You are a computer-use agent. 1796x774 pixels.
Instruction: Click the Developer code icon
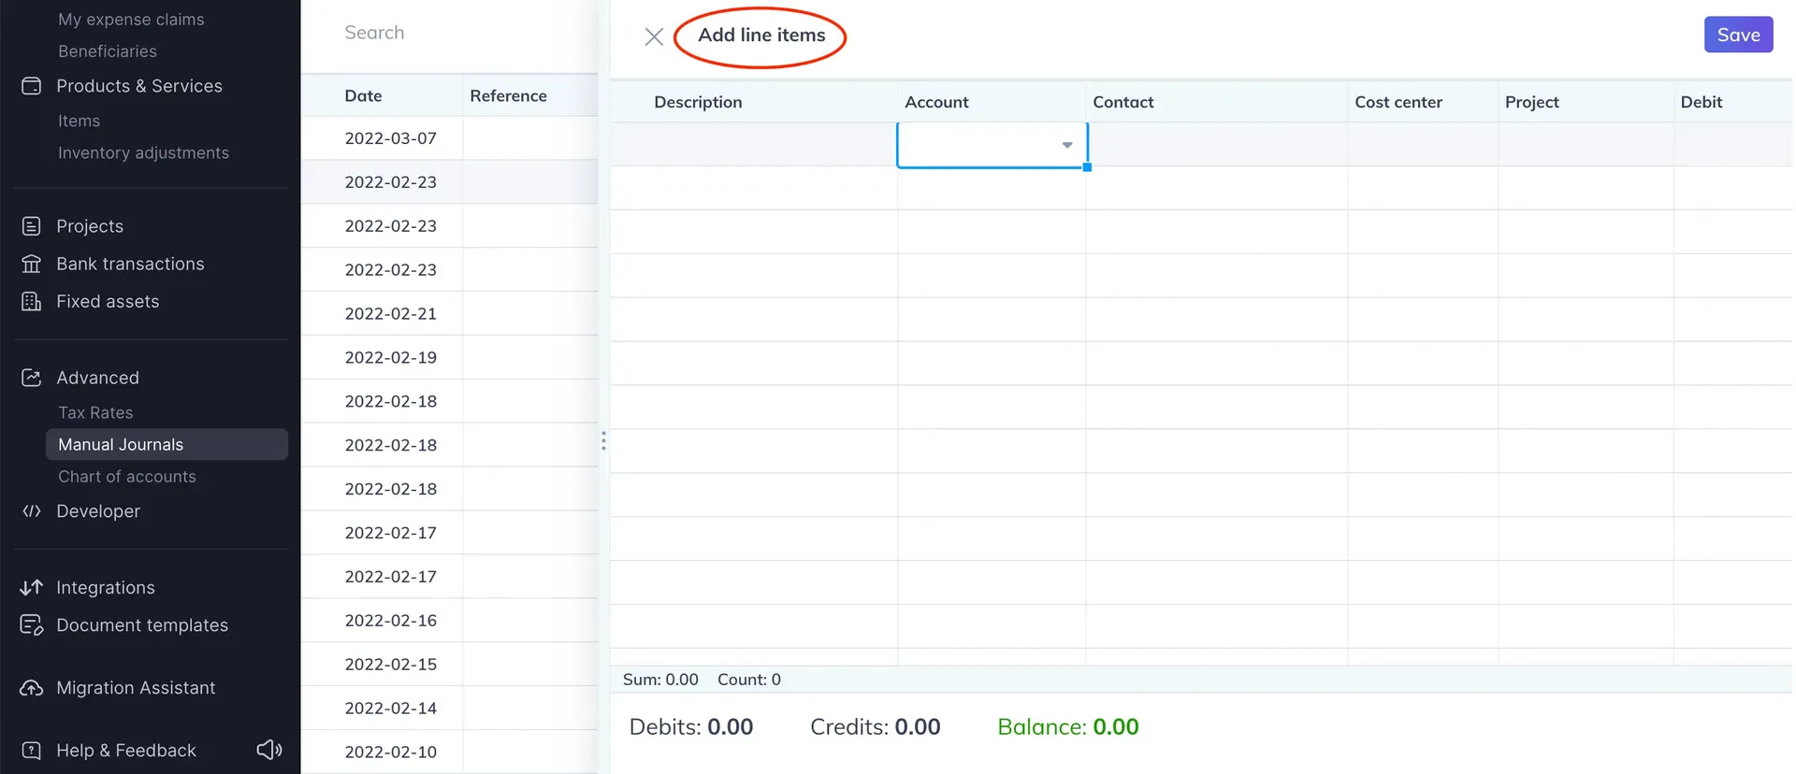(x=32, y=511)
